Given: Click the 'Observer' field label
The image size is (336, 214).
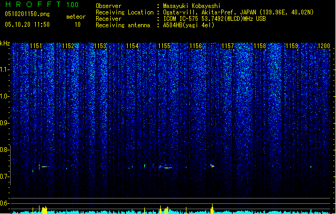Looking at the screenshot, I should [108, 6].
